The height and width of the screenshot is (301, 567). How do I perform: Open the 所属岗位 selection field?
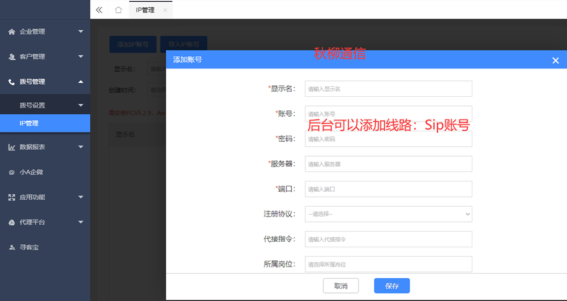click(388, 264)
